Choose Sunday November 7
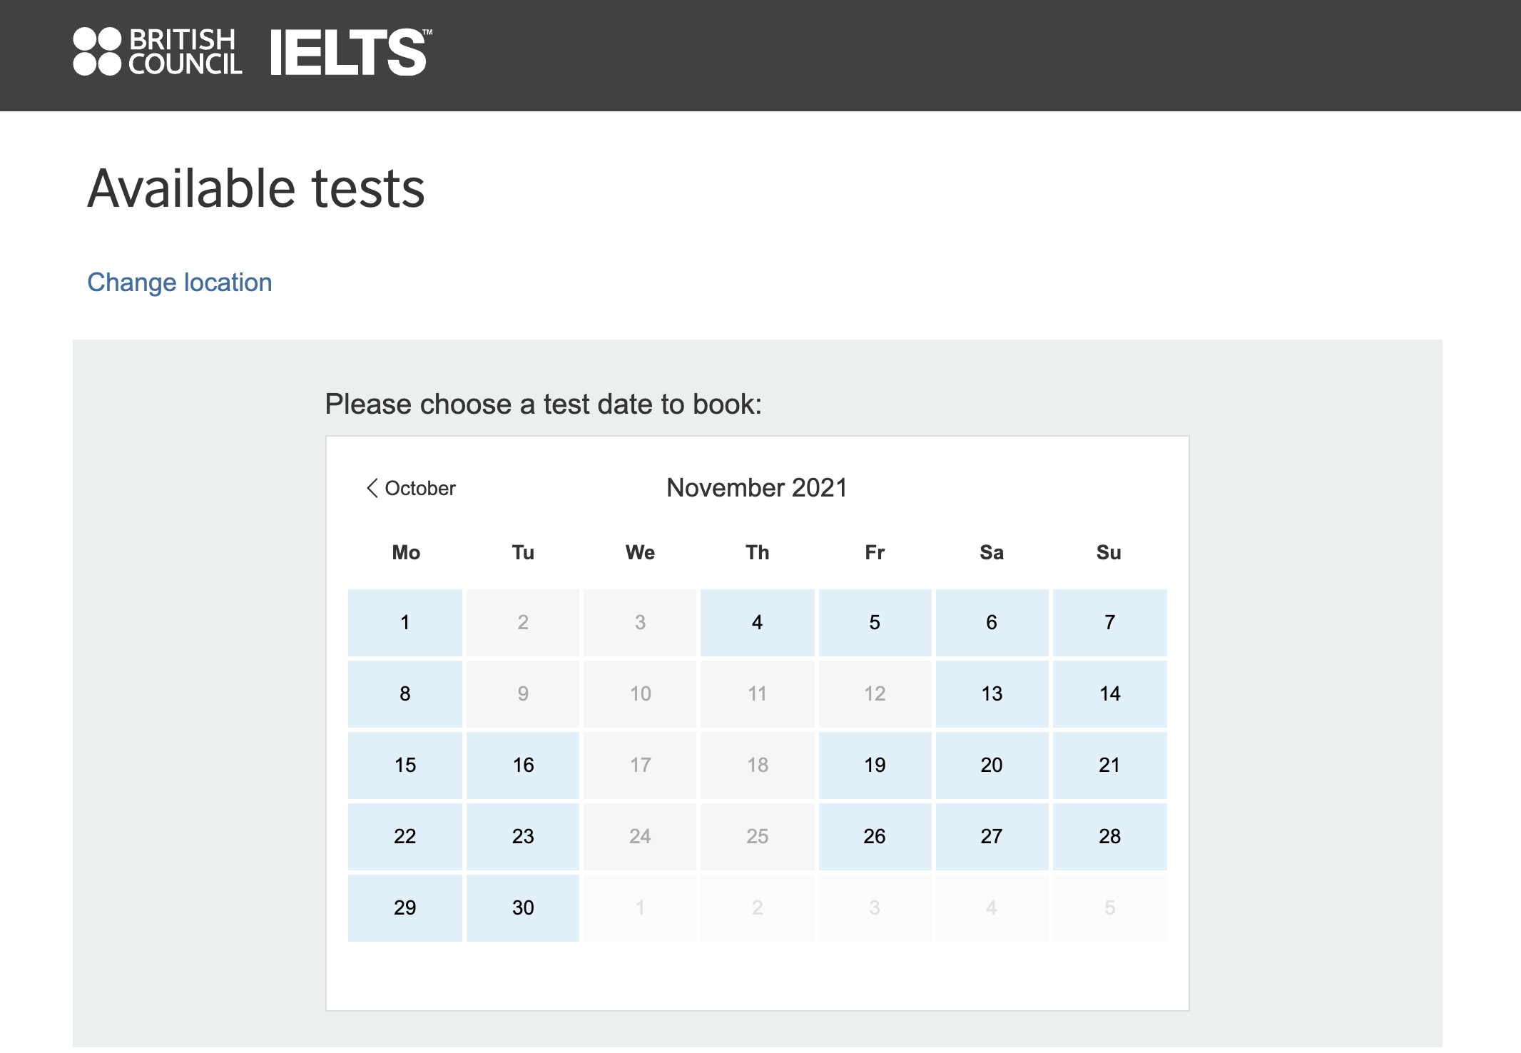 click(x=1109, y=622)
